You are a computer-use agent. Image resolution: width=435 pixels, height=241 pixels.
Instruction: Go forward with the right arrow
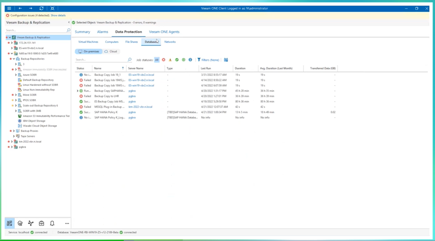(31, 8)
